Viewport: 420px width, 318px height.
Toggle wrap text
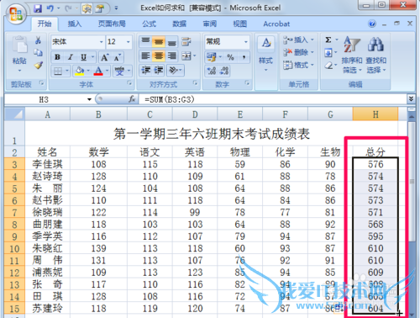[186, 41]
